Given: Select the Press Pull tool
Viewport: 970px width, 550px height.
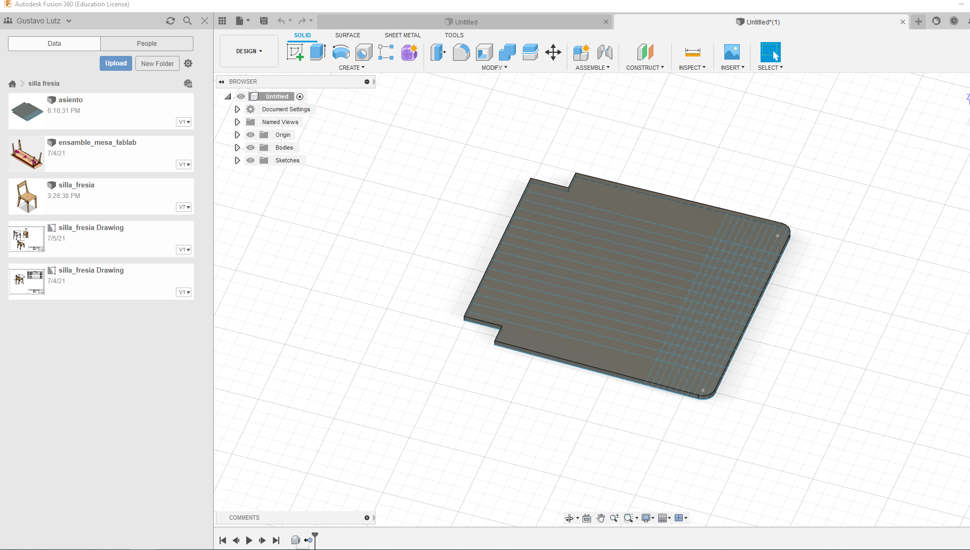Looking at the screenshot, I should (438, 52).
